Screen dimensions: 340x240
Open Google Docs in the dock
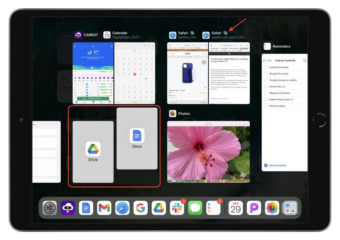(86, 208)
